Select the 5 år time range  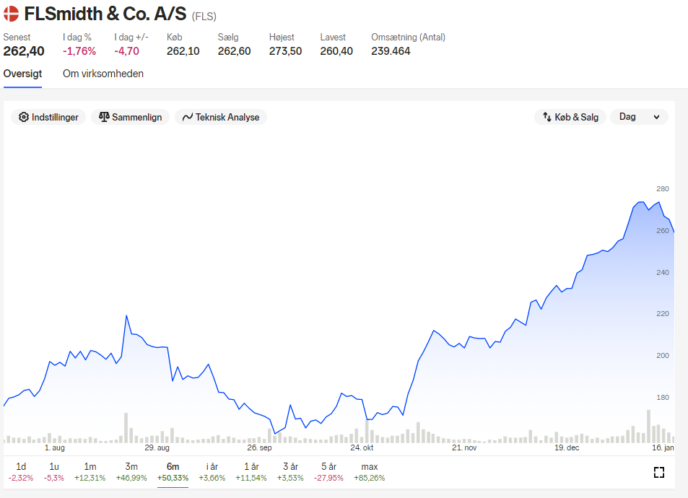coord(328,472)
